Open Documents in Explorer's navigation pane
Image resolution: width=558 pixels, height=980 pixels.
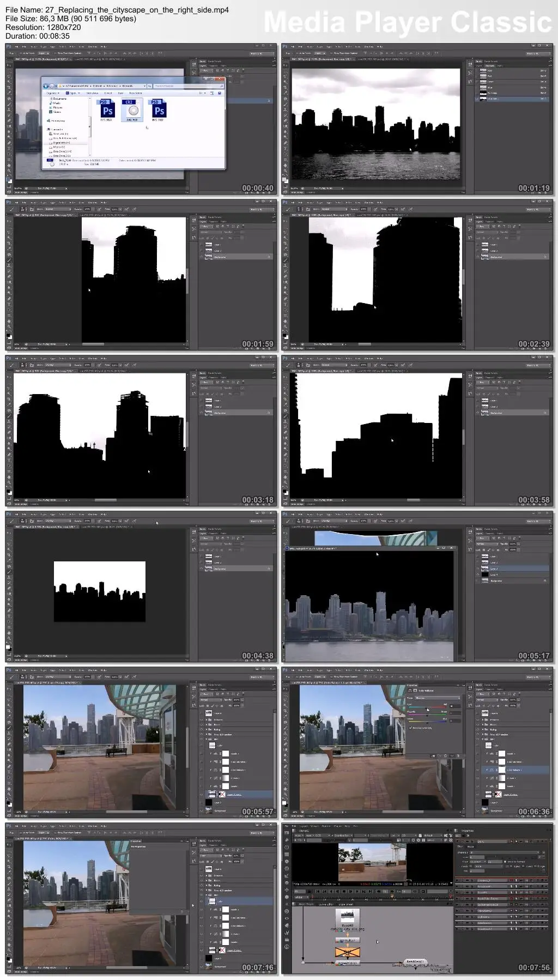pos(58,99)
